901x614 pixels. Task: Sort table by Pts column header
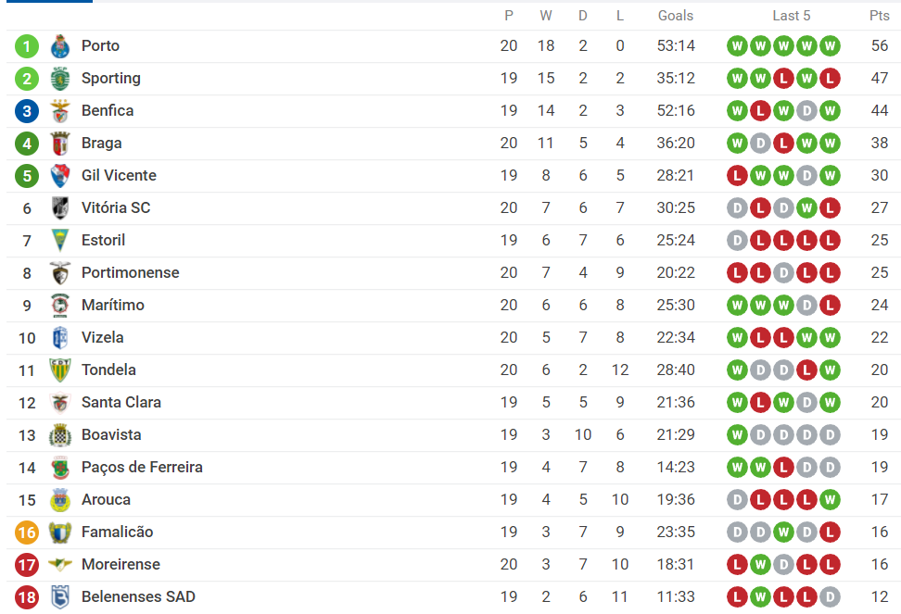pos(879,15)
